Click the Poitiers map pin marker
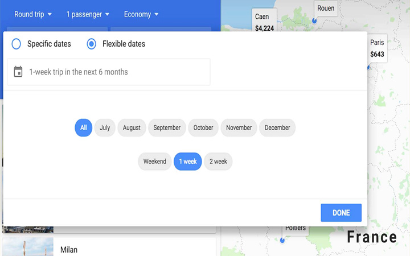Screen dimensions: 410x256 click(282, 240)
